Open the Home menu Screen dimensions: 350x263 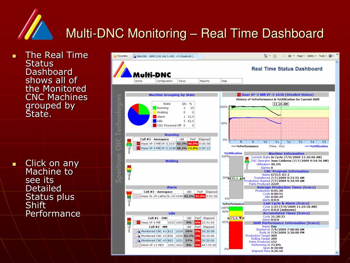[x=145, y=81]
